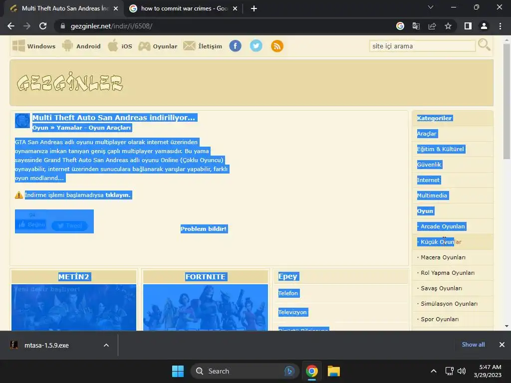Open the Multimedia category
Viewport: 511px width, 383px height.
432,195
